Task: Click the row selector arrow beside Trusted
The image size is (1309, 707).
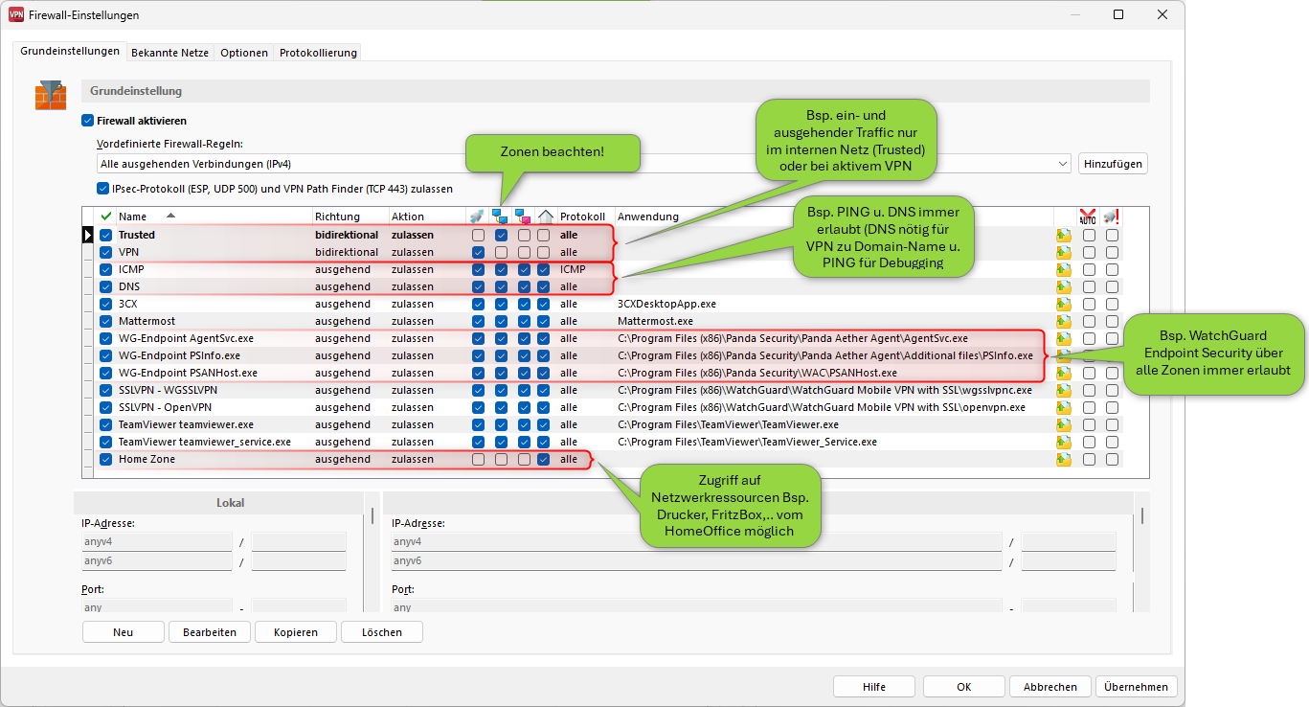Action: 89,235
